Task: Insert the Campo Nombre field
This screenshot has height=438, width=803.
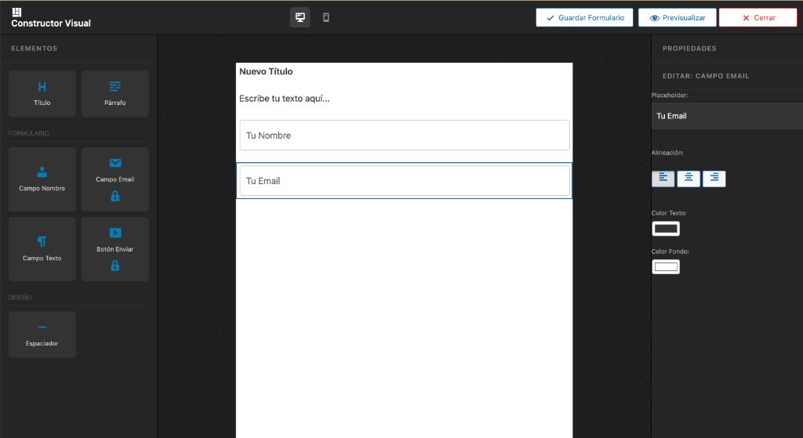Action: (42, 179)
